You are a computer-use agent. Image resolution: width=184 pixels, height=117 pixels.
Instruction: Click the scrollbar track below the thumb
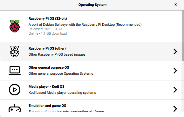pyautogui.click(x=183, y=86)
